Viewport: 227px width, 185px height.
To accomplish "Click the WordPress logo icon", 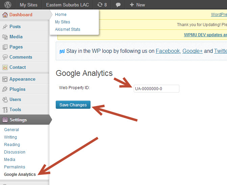I will point(8,5).
